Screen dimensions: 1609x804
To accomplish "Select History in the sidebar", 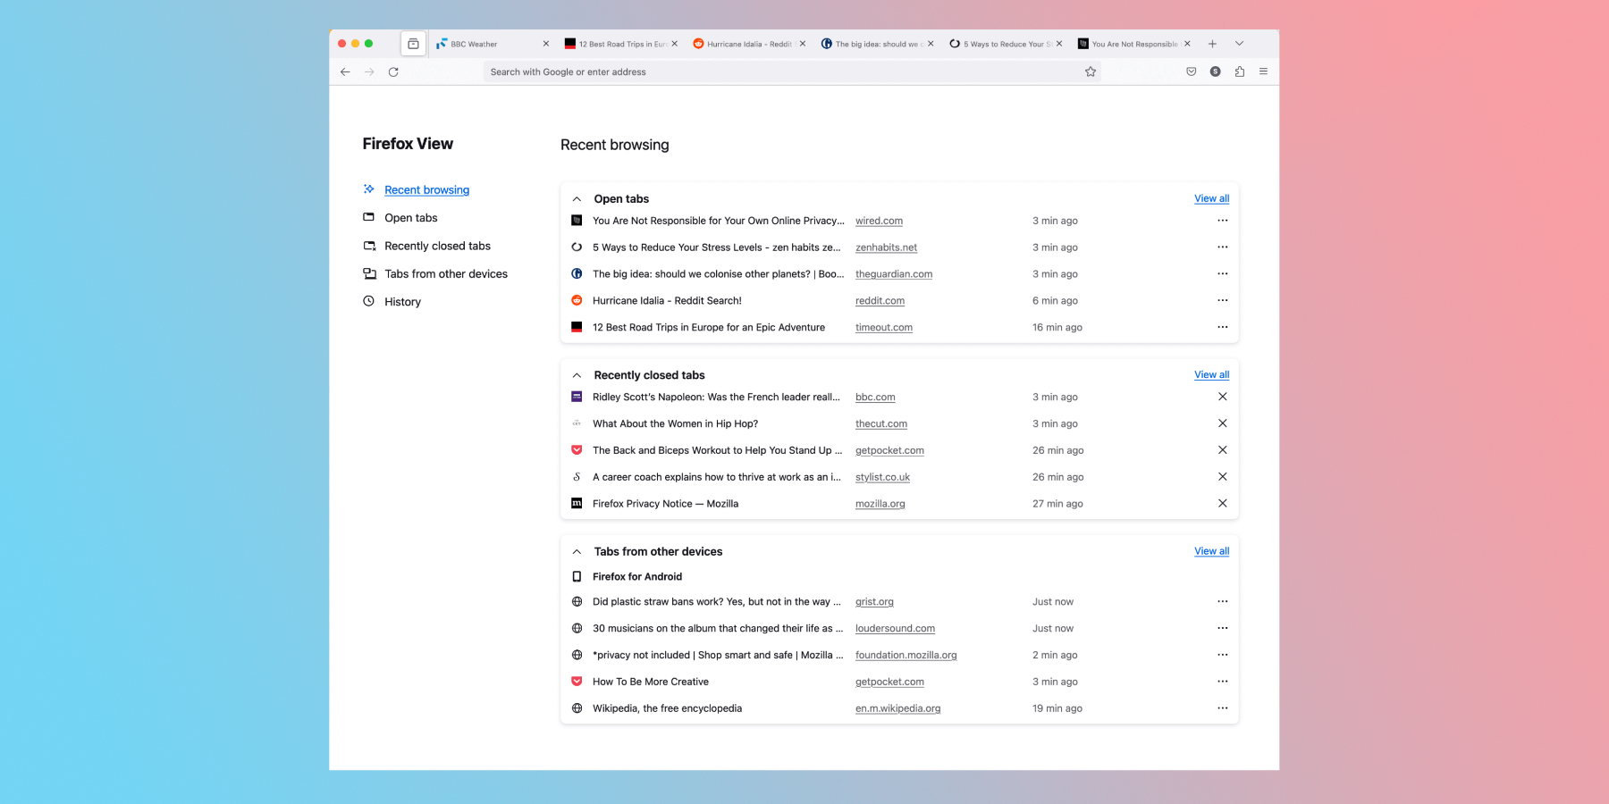I will pos(402,302).
